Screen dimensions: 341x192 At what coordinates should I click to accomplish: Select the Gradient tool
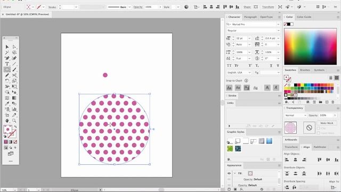click(x=14, y=98)
